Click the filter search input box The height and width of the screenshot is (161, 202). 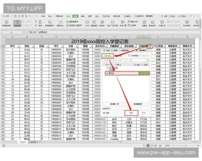tap(125, 60)
